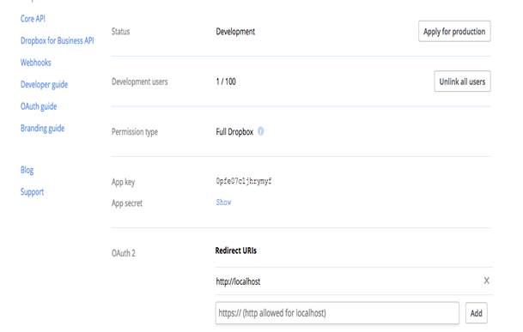Select the App key value text
Viewport: 523px width, 332px height.
(244, 181)
